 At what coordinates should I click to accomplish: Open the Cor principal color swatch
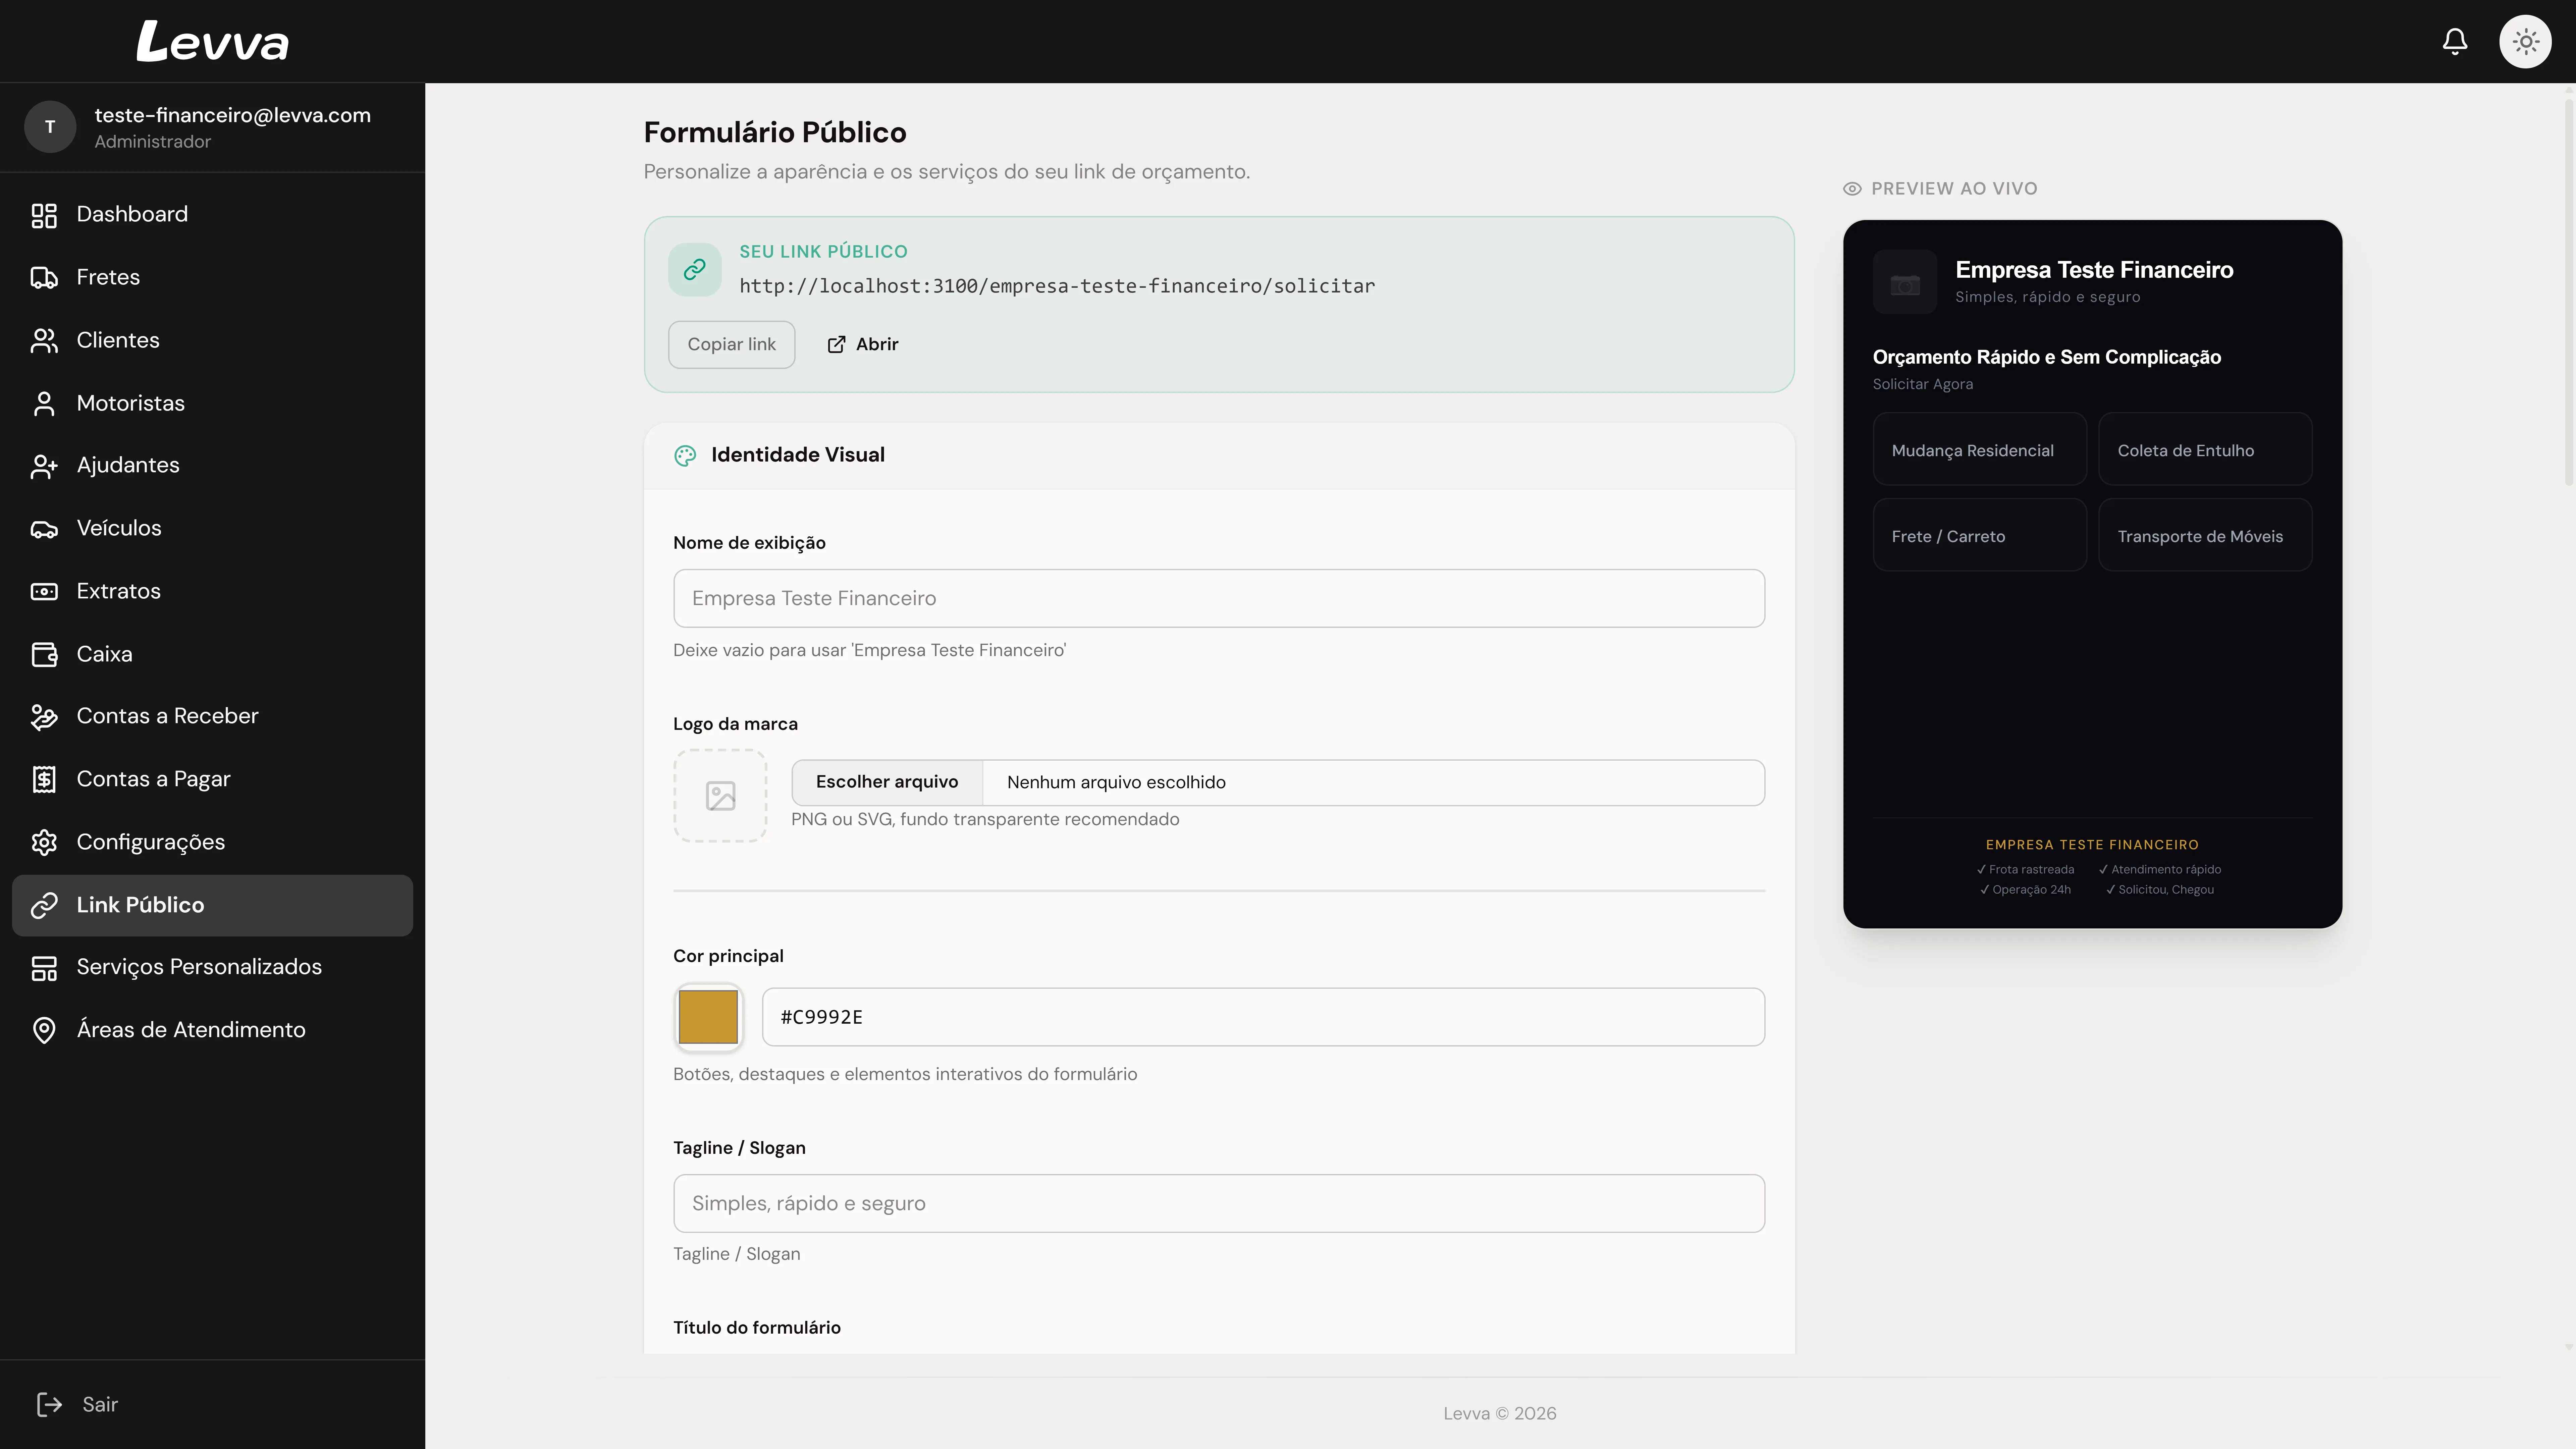point(708,1017)
